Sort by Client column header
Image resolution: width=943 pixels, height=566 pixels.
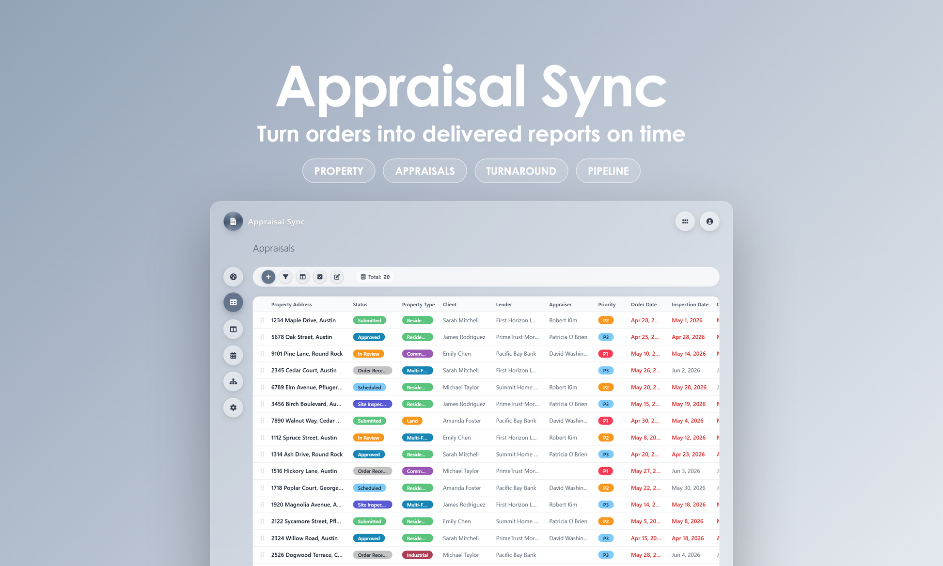[450, 304]
